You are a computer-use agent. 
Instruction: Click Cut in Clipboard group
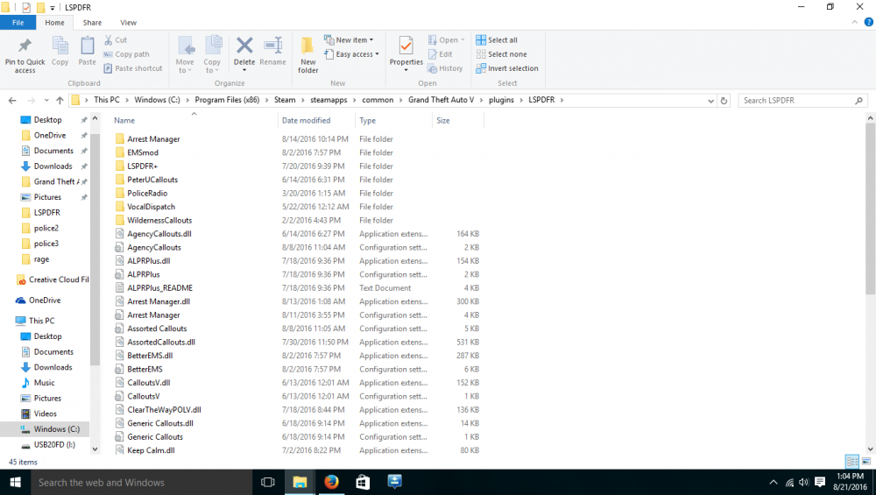pyautogui.click(x=116, y=40)
